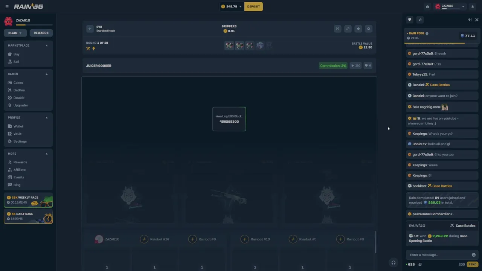Copy the battle link using the chain icon
The width and height of the screenshot is (482, 271).
pyautogui.click(x=348, y=29)
